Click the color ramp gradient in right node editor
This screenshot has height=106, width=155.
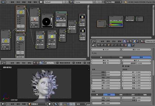(x=116, y=25)
